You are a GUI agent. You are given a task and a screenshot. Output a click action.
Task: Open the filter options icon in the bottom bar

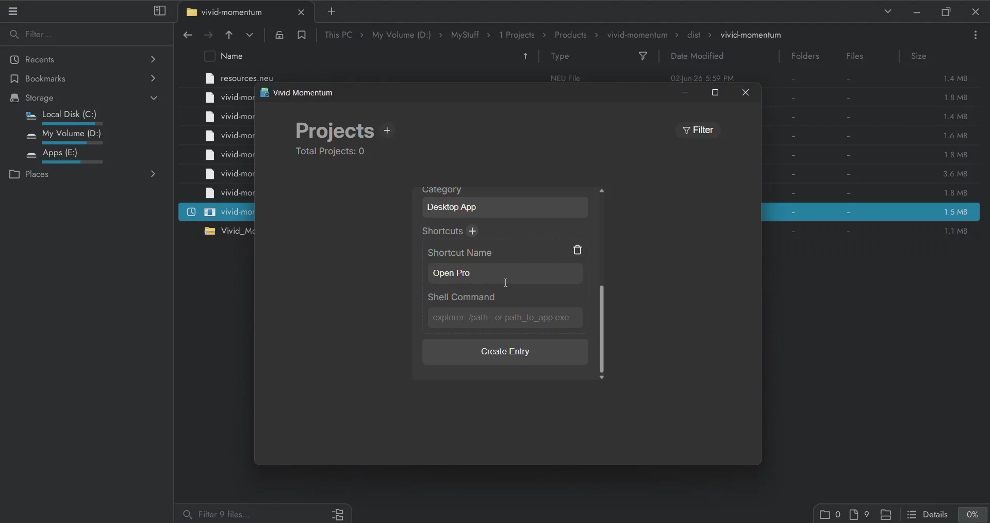(338, 514)
